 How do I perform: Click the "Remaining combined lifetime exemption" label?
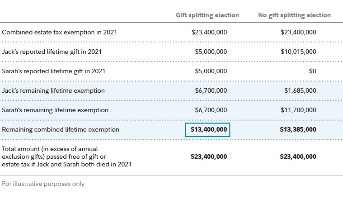pos(61,129)
